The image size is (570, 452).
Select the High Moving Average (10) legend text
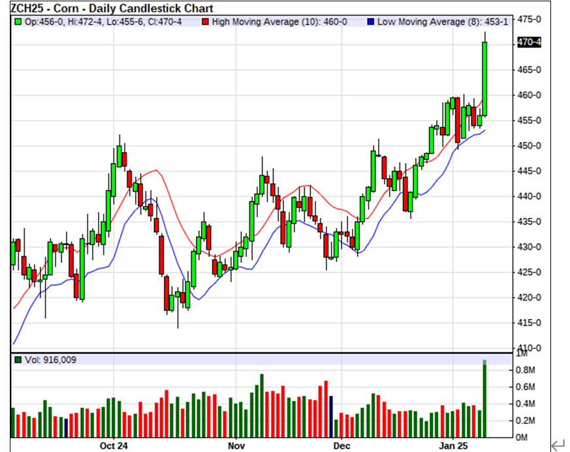click(x=279, y=22)
